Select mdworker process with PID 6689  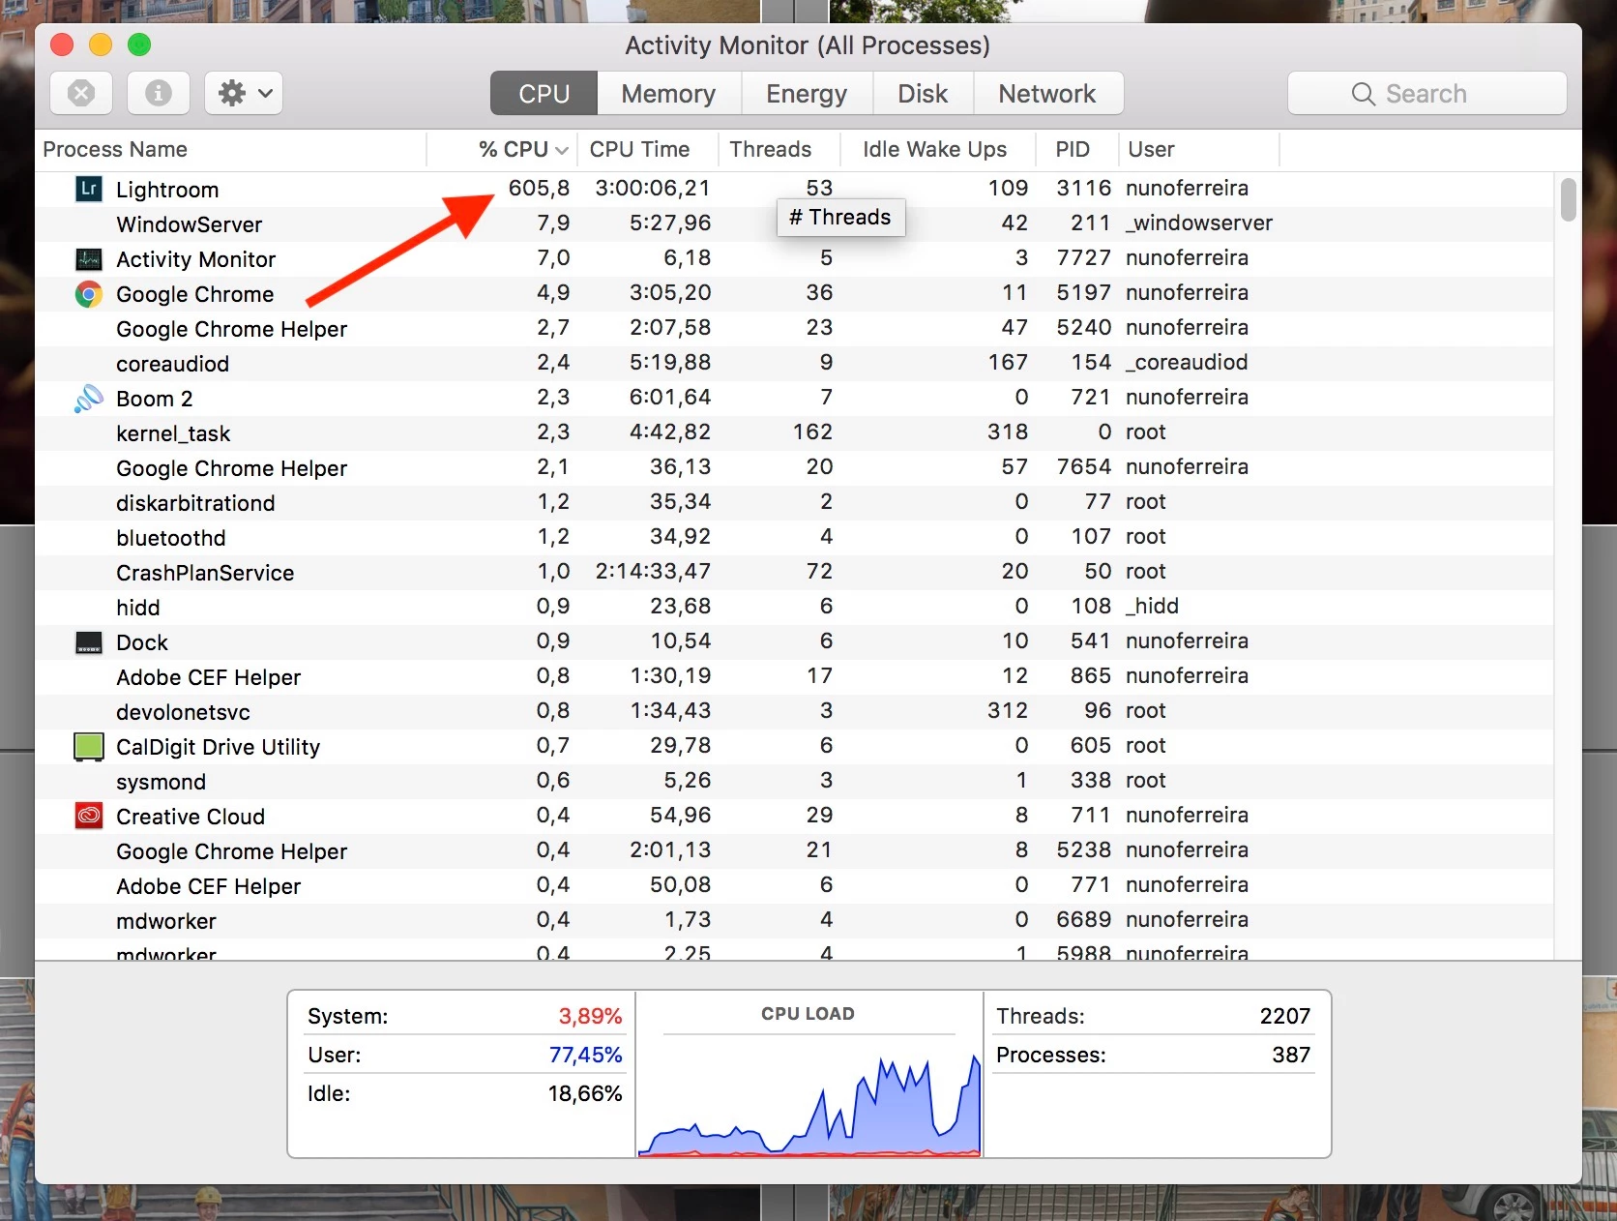tap(795, 920)
